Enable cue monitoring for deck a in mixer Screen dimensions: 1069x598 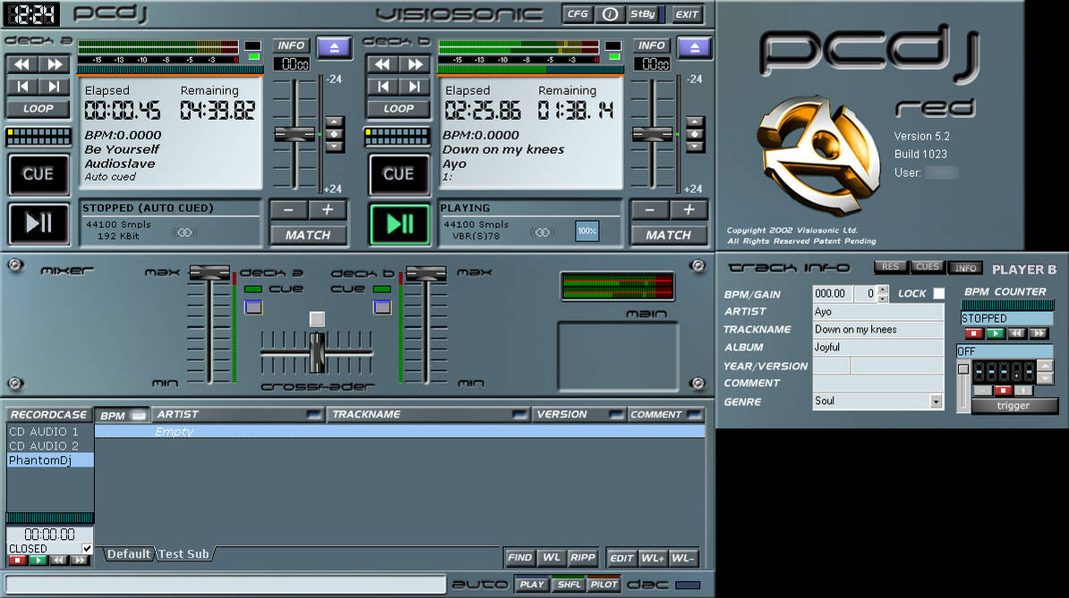pyautogui.click(x=253, y=307)
